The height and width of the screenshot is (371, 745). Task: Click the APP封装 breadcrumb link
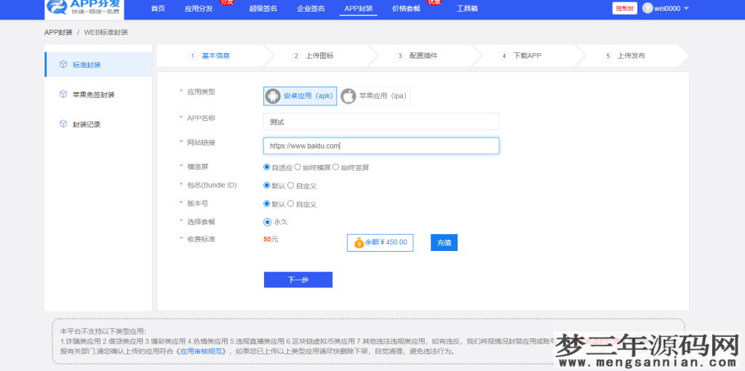coord(58,32)
